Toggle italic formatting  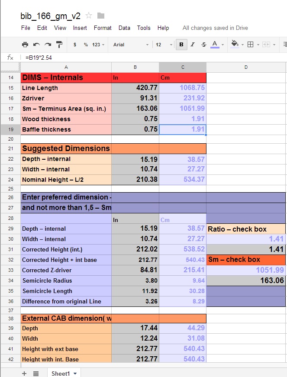(x=193, y=45)
